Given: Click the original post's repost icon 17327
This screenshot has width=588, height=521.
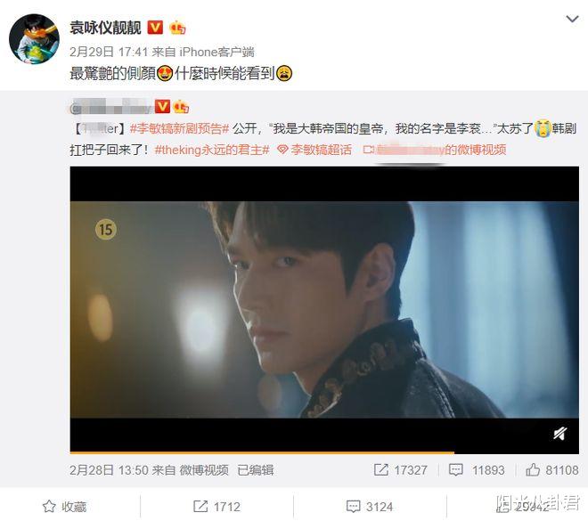Looking at the screenshot, I should [x=401, y=469].
